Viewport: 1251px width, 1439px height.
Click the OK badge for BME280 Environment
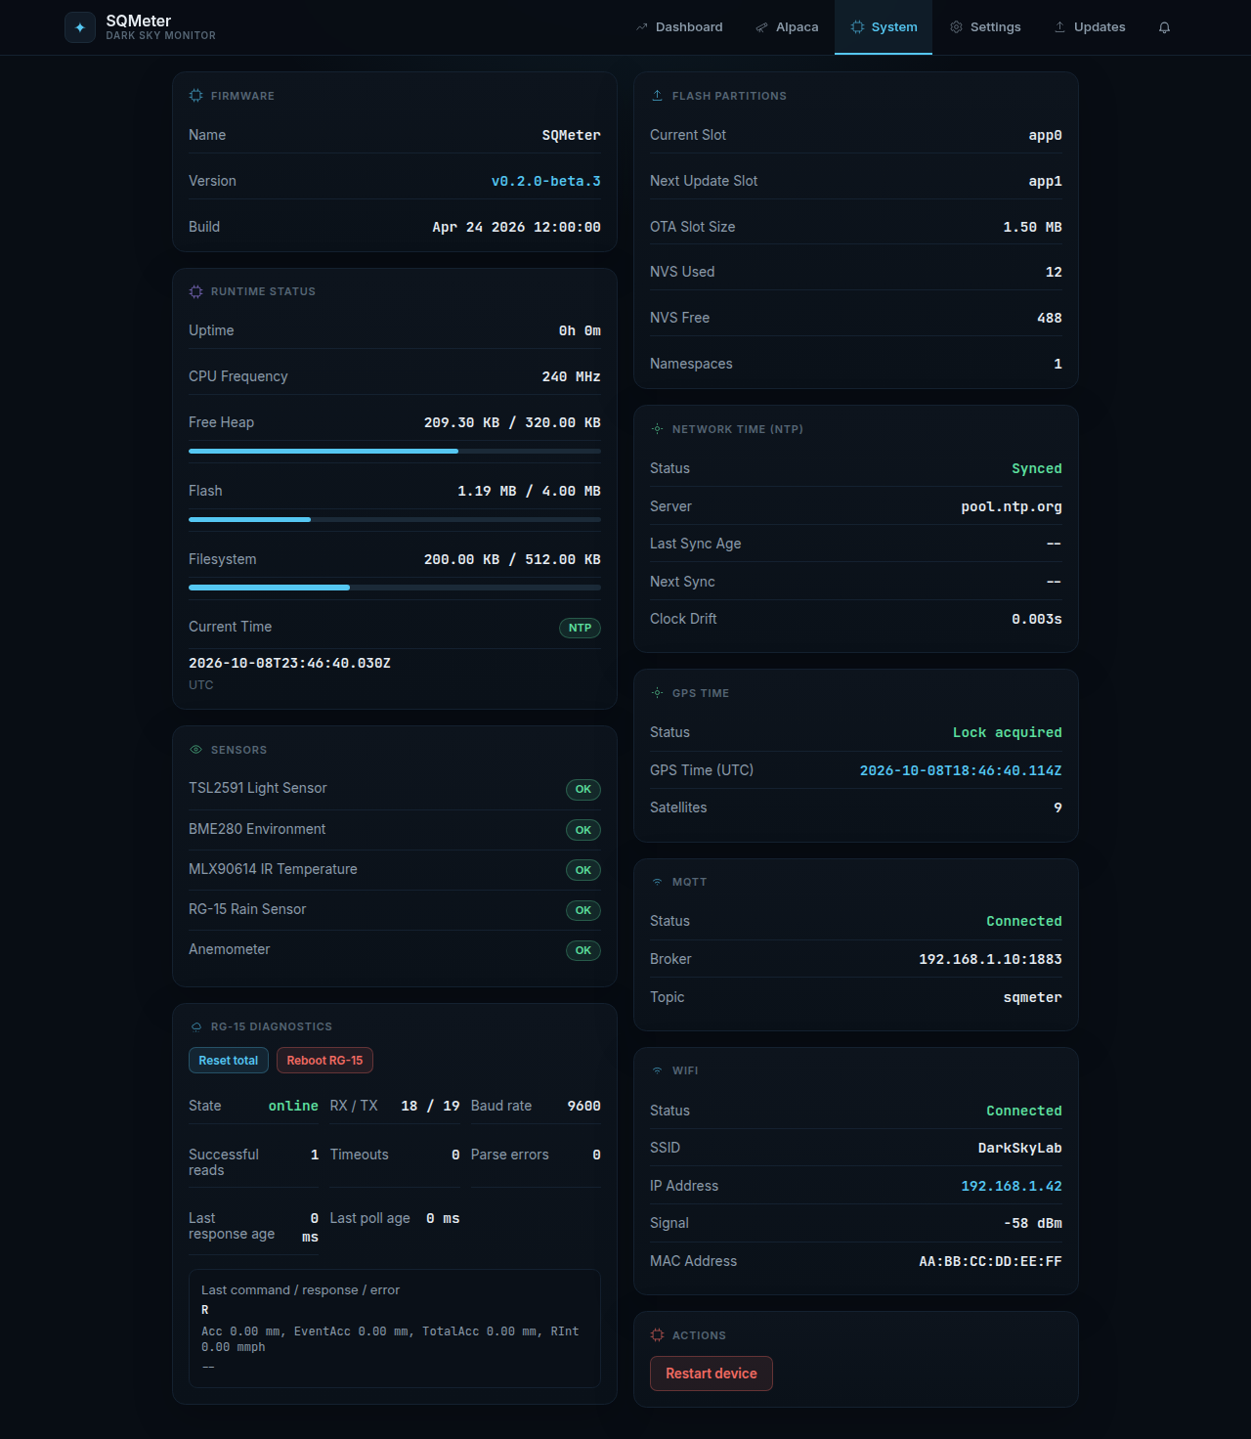point(583,830)
